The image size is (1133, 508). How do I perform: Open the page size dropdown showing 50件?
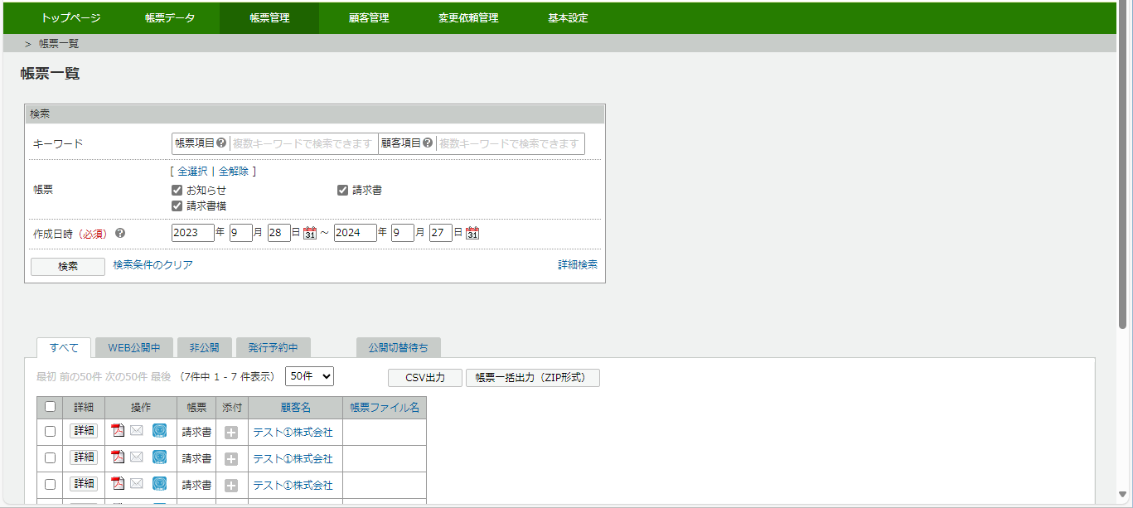click(308, 375)
